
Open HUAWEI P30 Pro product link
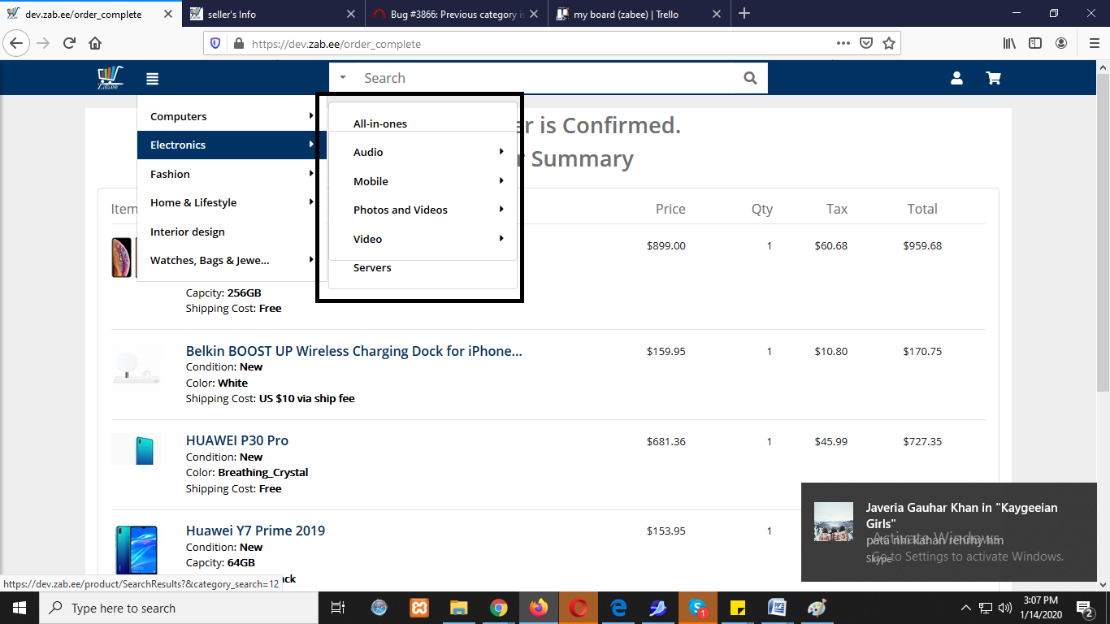click(x=237, y=440)
